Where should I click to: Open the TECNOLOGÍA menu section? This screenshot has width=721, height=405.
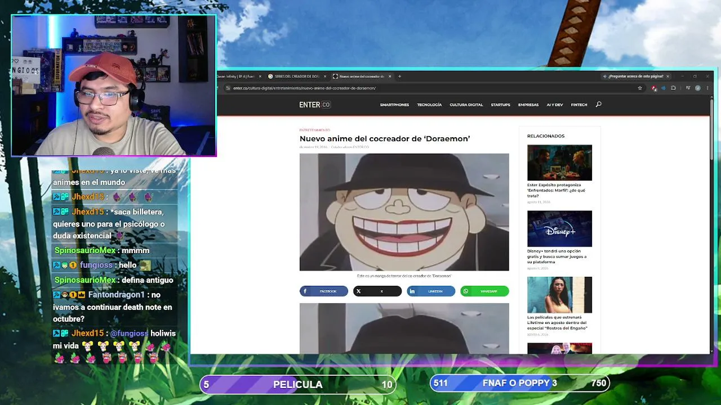[x=429, y=105]
